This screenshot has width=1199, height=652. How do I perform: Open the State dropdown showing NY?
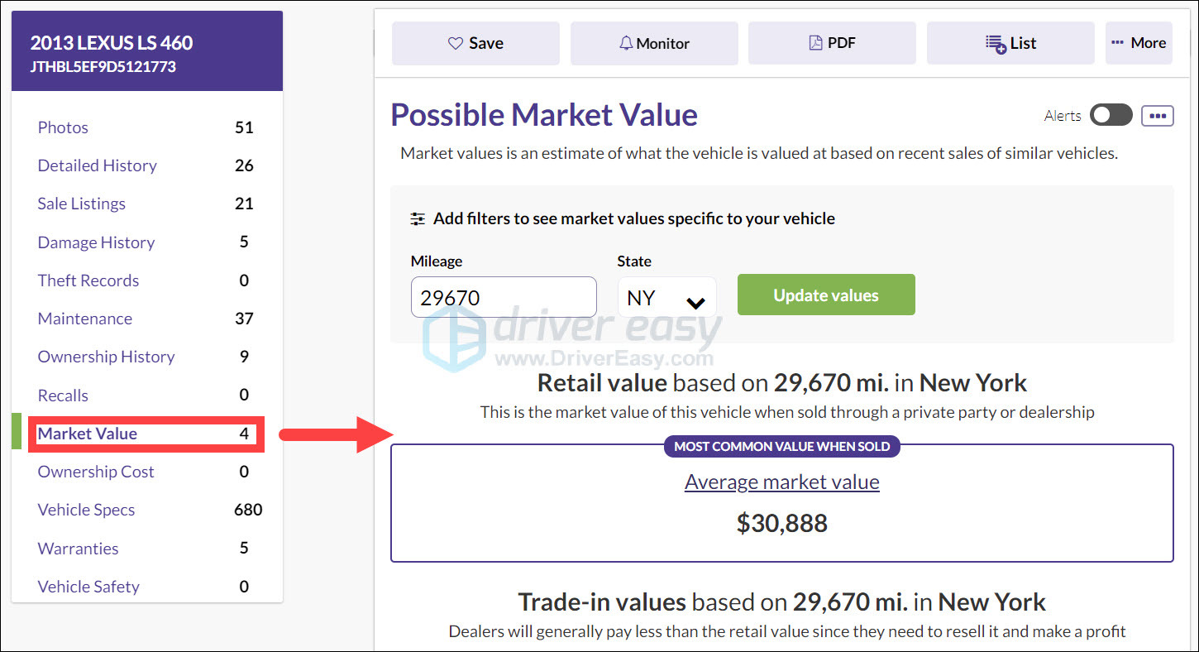(x=666, y=295)
